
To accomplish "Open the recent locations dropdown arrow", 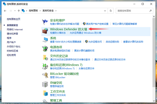I will pyautogui.click(x=15, y=11).
